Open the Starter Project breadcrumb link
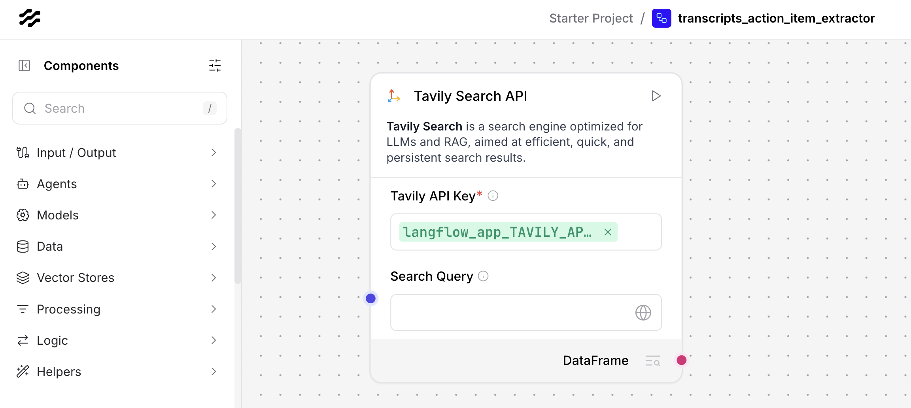This screenshot has width=911, height=408. [591, 18]
